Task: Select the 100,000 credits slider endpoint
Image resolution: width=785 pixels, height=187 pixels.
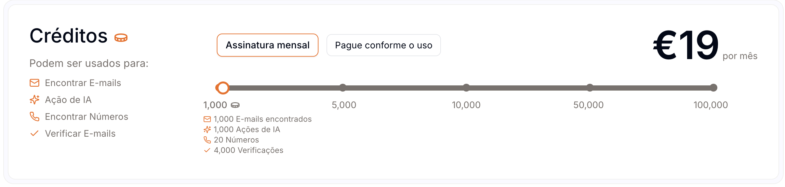Action: click(x=713, y=88)
